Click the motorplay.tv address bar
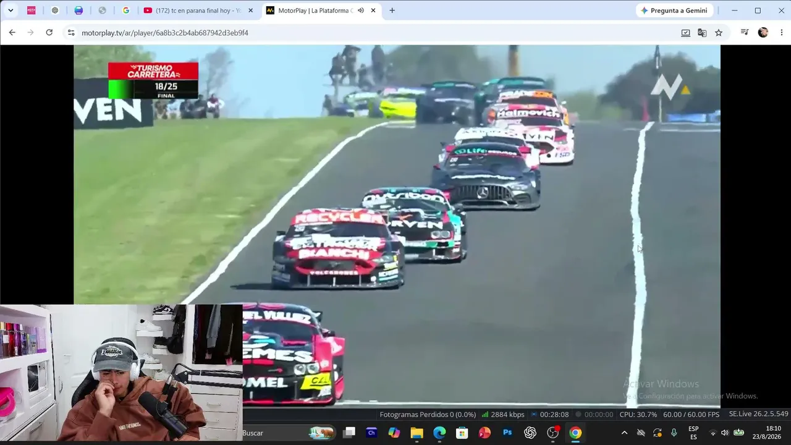 [x=371, y=33]
